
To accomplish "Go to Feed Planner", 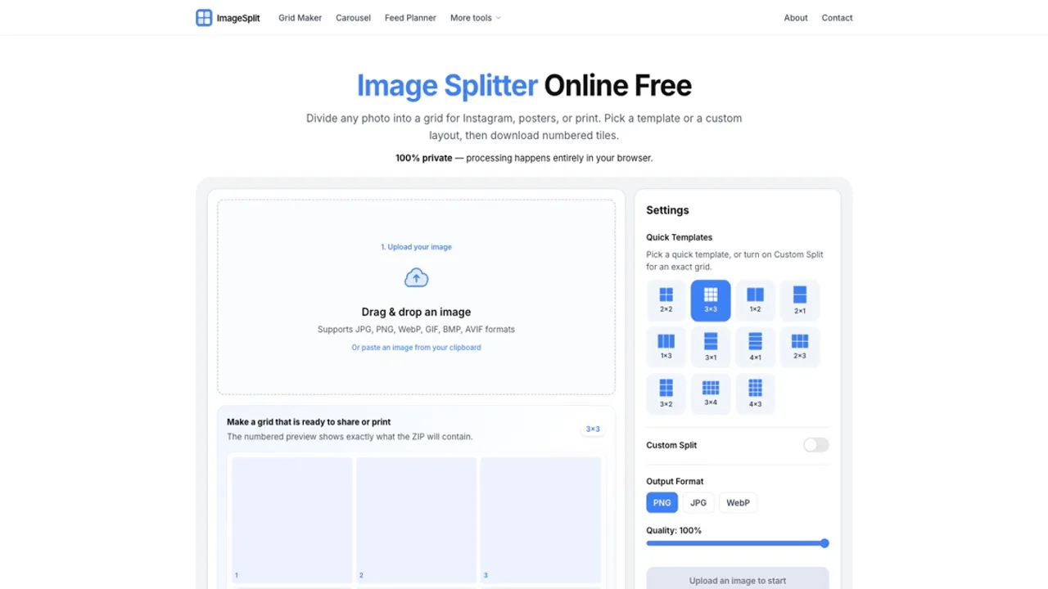I will [x=410, y=18].
